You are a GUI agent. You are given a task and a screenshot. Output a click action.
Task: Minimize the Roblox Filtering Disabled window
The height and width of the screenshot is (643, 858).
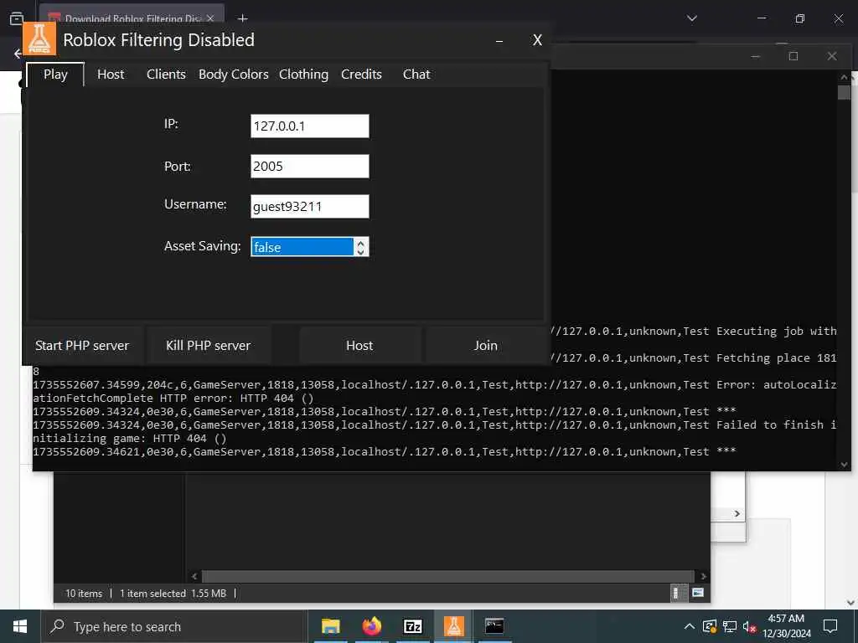pyautogui.click(x=499, y=41)
